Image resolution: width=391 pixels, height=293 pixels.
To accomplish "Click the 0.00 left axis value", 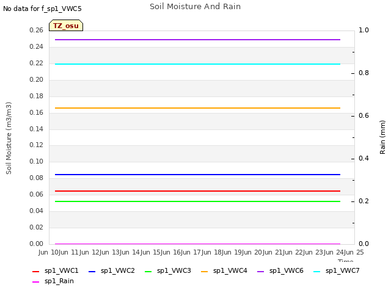I will [x=37, y=244].
